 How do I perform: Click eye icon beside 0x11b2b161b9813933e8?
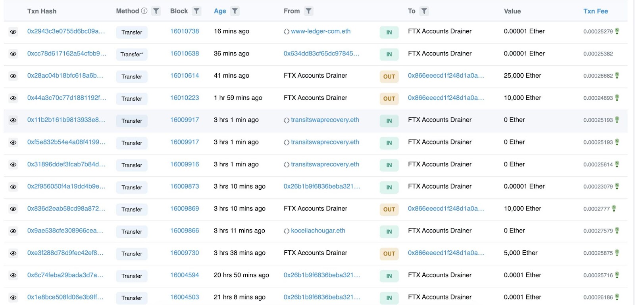coord(13,120)
